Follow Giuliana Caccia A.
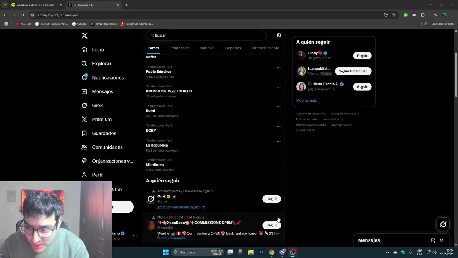 (362, 87)
